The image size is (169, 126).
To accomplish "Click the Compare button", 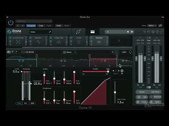I will (31, 26).
